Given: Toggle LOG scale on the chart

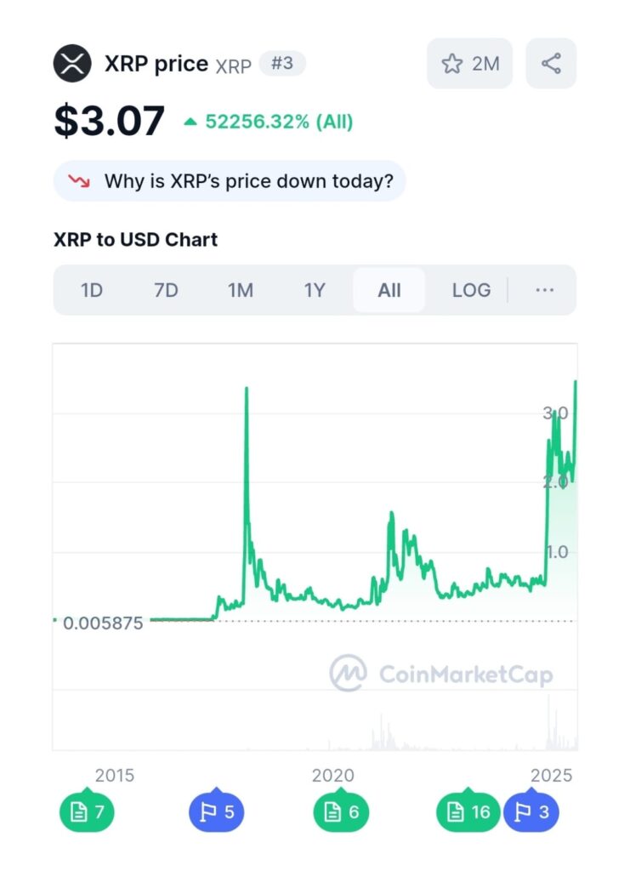Looking at the screenshot, I should 471,290.
